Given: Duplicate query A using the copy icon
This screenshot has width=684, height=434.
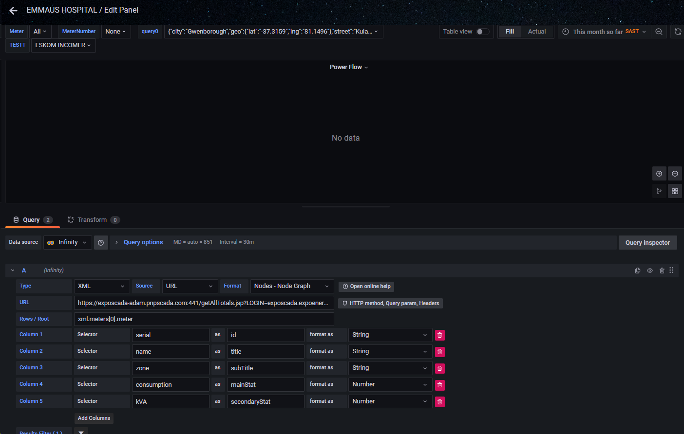Looking at the screenshot, I should tap(637, 270).
